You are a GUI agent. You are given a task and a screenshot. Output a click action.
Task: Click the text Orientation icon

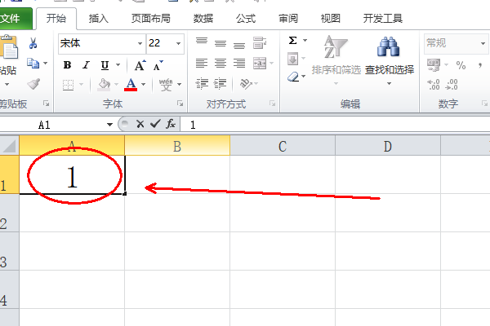246,84
